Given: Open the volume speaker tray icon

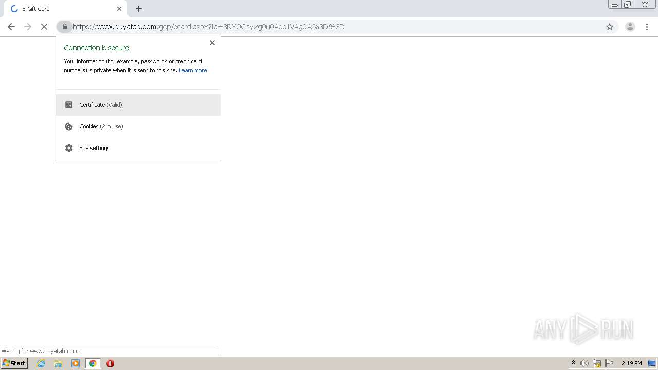Looking at the screenshot, I should click(x=584, y=363).
